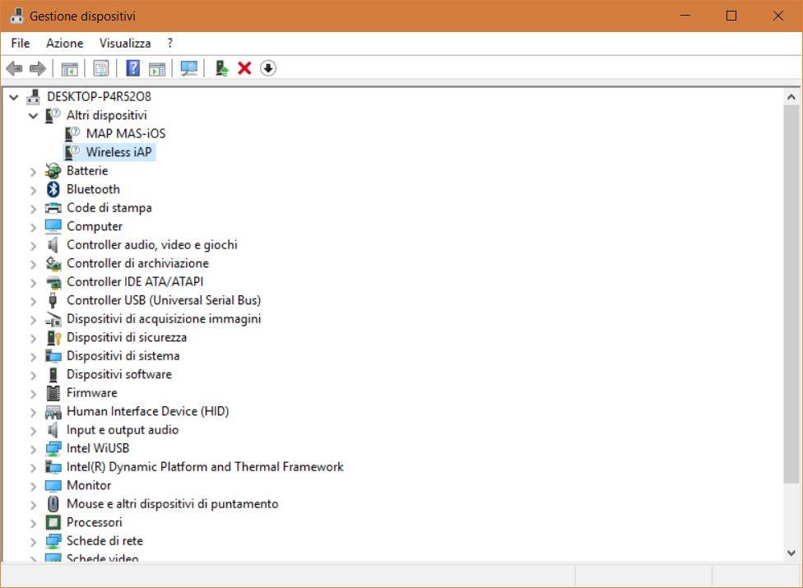The image size is (803, 588).
Task: Click the Code di stampa printer icon
Action: coord(53,208)
